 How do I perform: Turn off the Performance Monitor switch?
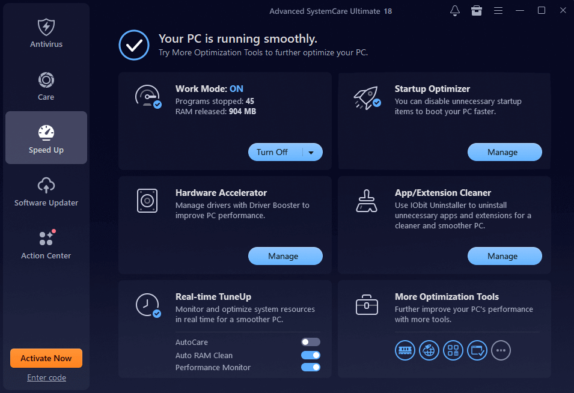click(311, 367)
